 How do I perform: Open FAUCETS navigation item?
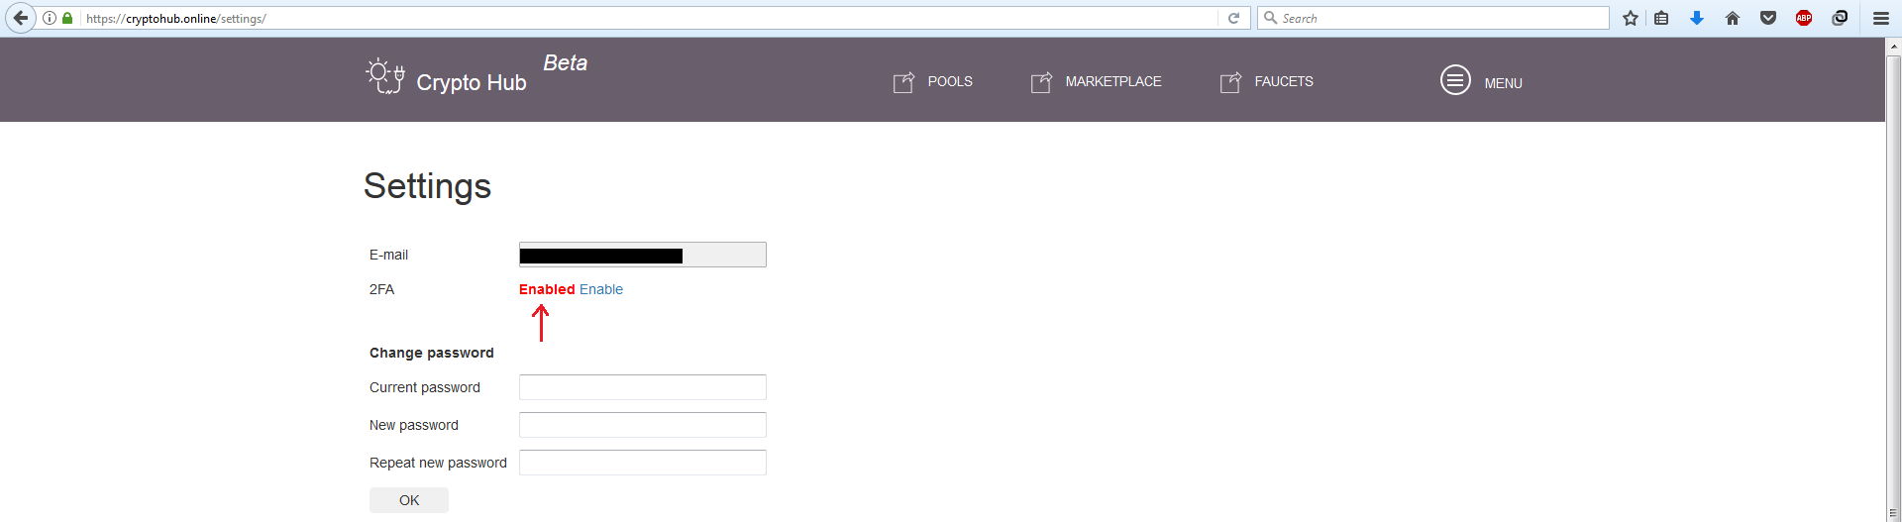[x=1284, y=81]
